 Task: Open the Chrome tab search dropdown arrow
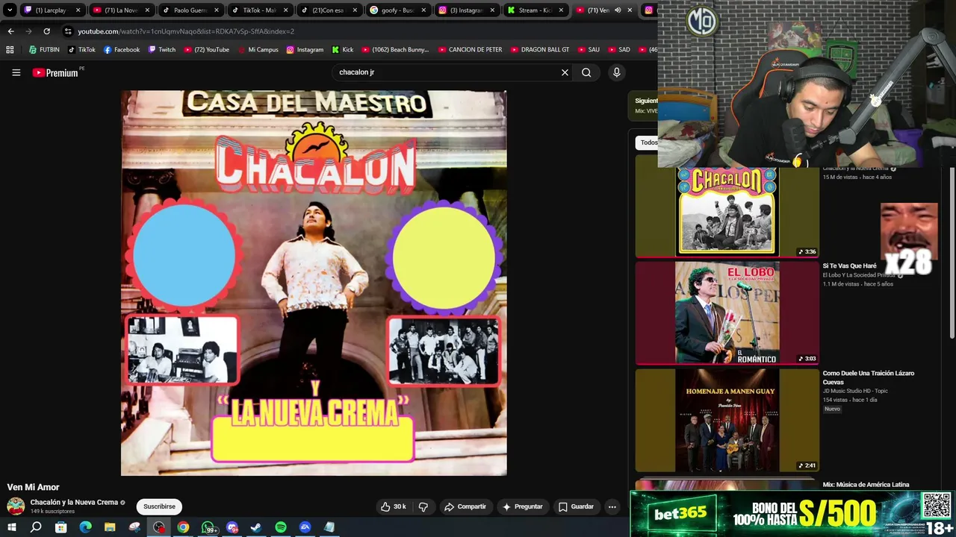(x=10, y=10)
